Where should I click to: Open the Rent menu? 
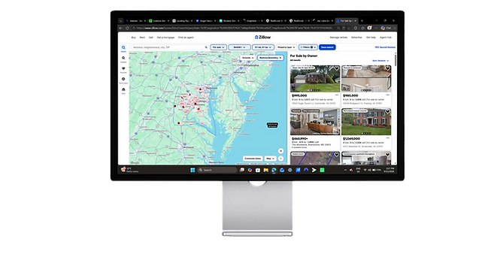point(142,38)
